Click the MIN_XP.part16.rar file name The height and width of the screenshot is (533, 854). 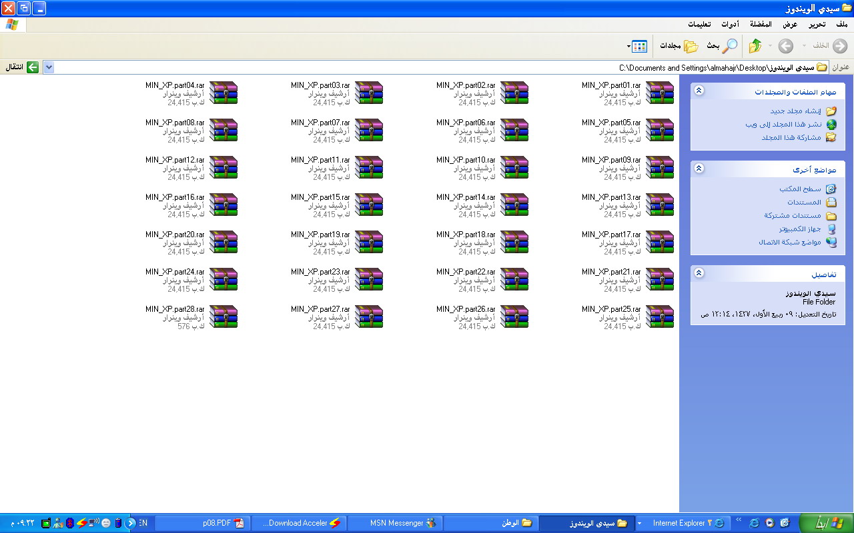(x=175, y=197)
